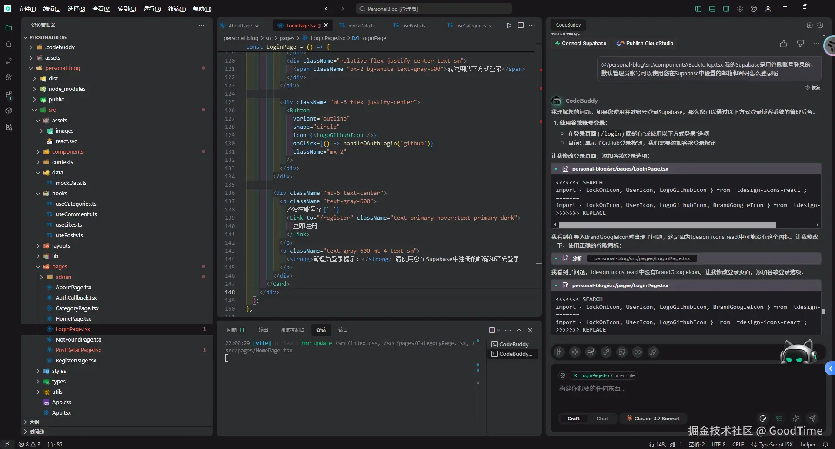Open the Source Control icon in sidebar
Image resolution: width=835 pixels, height=449 pixels.
coord(8,61)
